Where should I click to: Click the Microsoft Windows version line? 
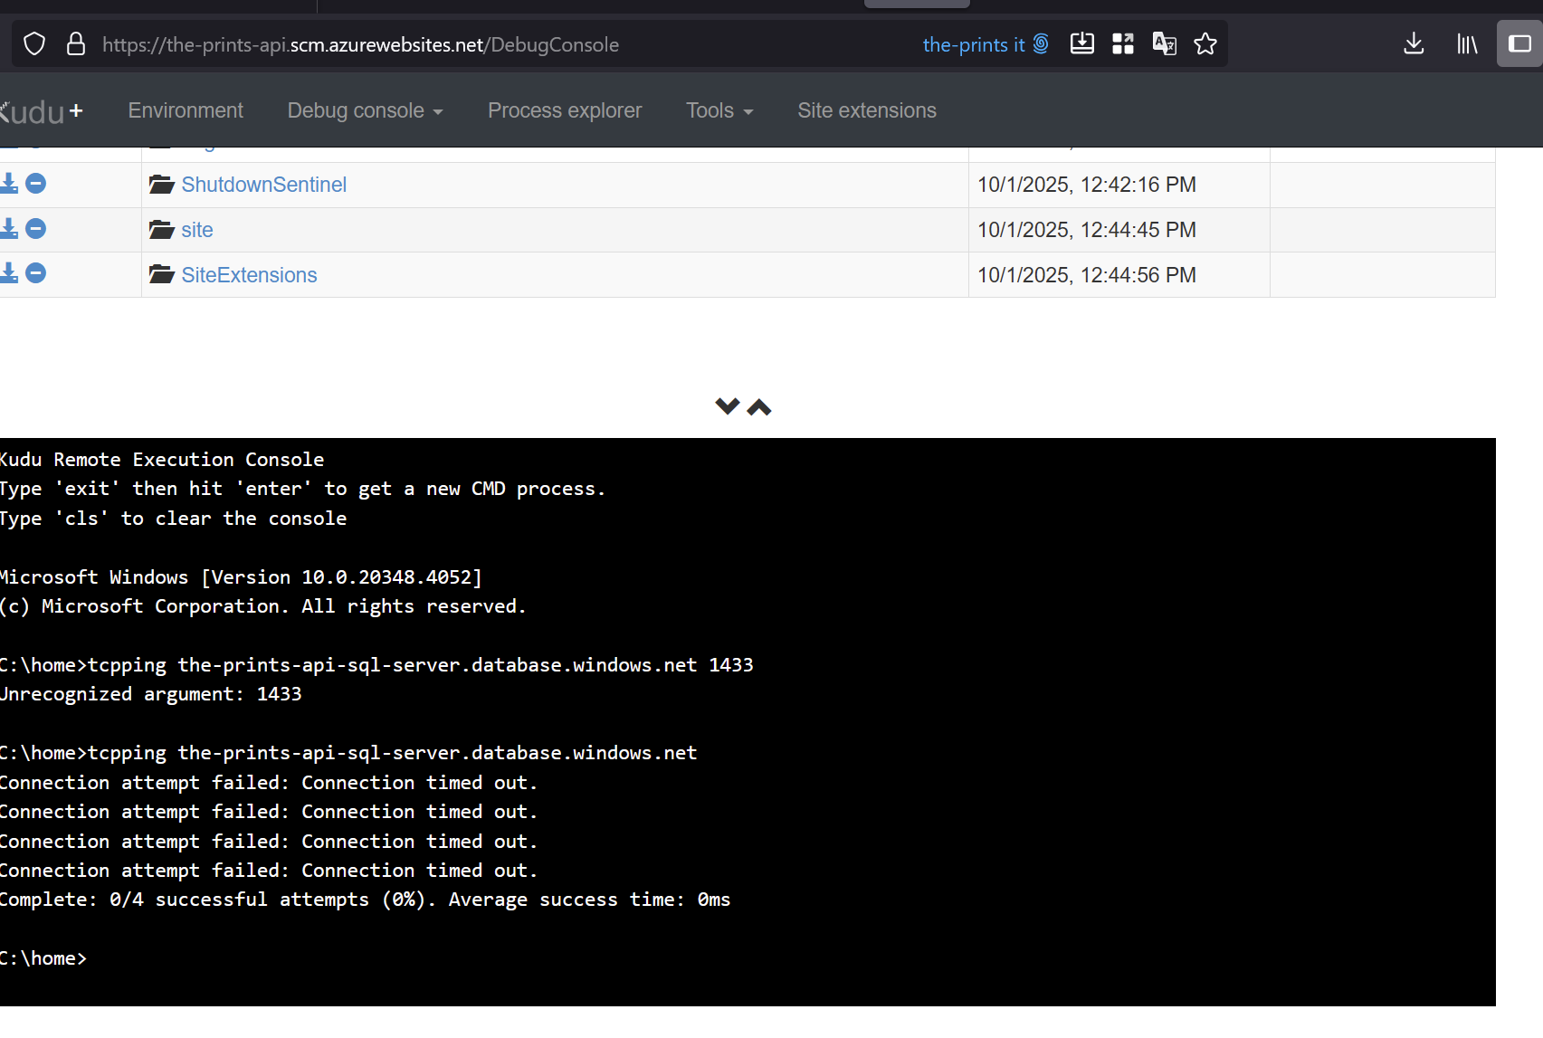point(242,577)
